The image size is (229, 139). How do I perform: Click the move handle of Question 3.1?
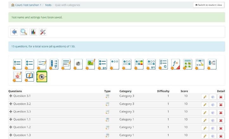point(11,96)
